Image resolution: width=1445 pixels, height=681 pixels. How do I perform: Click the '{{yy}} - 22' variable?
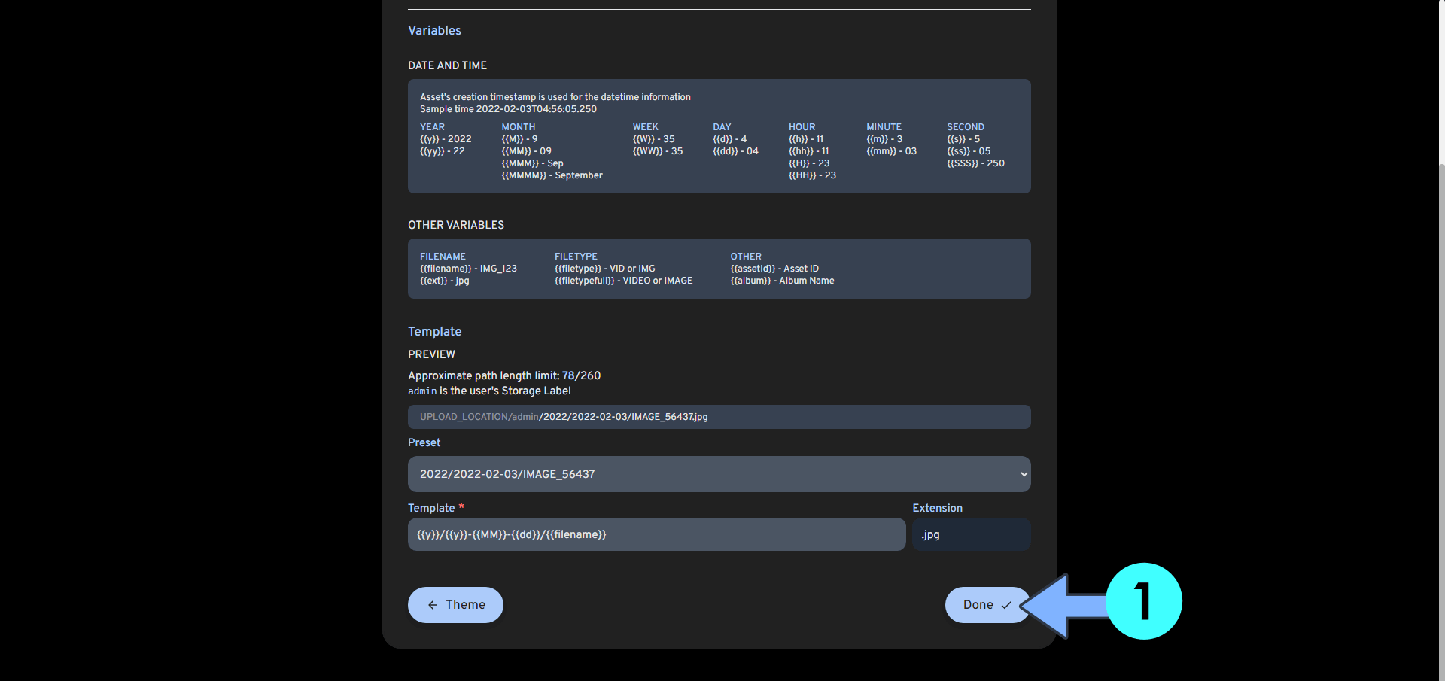click(x=443, y=151)
